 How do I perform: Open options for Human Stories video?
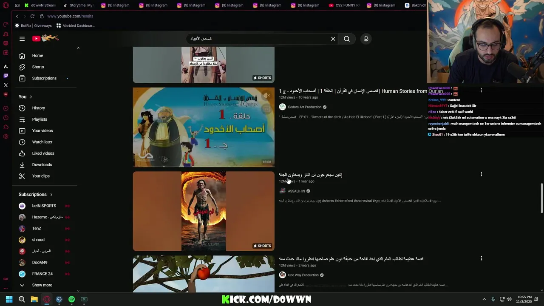[481, 90]
